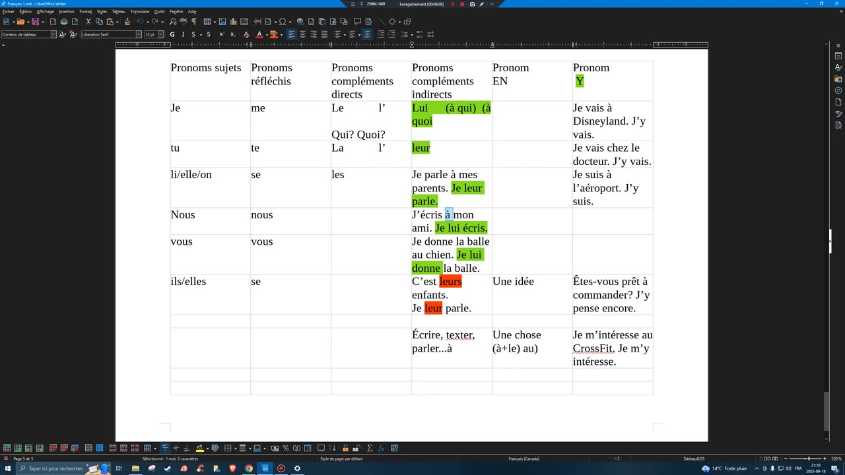Expand the Insert table dropdown arrow
845x475 pixels.
[x=215, y=22]
